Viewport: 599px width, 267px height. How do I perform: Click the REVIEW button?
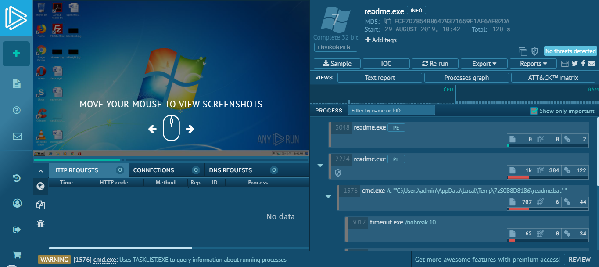pyautogui.click(x=580, y=260)
